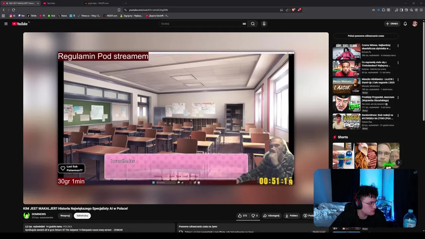Image resolution: width=425 pixels, height=239 pixels.
Task: Show next Shorts with the arrow
Action: point(398,163)
